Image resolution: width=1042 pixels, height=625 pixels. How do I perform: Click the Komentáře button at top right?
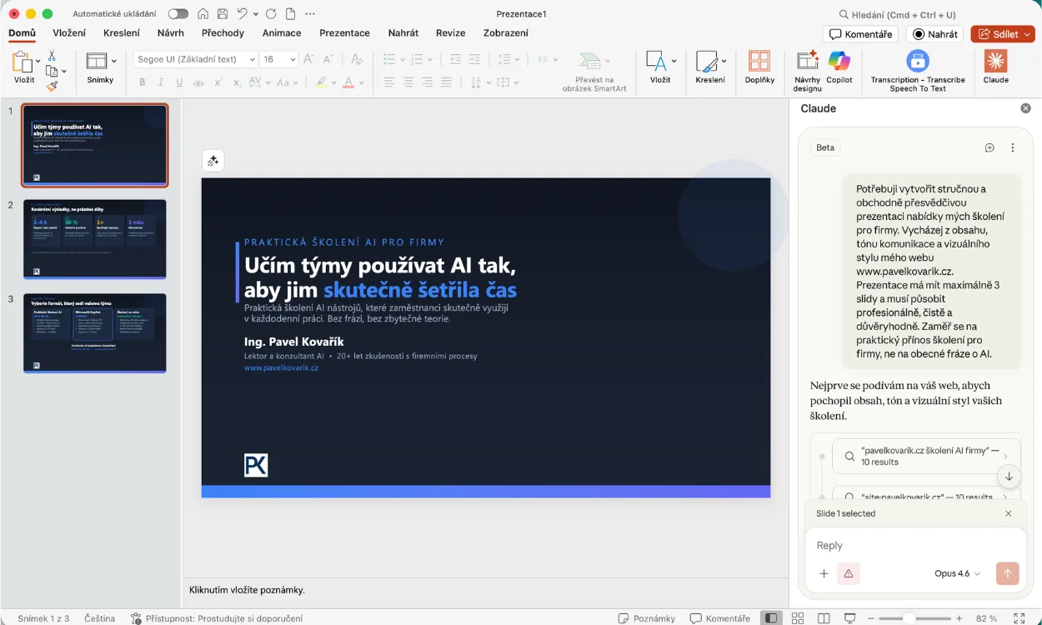pyautogui.click(x=860, y=34)
